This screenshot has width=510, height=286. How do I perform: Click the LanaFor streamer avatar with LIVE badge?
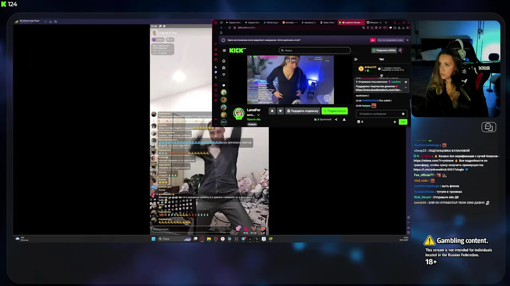click(239, 113)
